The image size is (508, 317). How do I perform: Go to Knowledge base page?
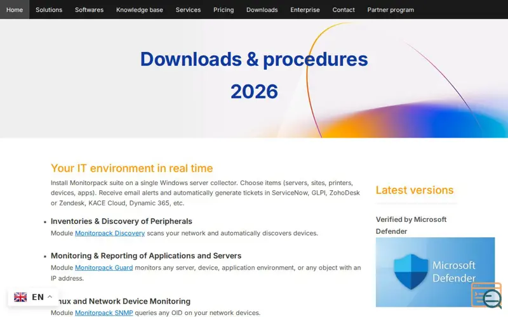(140, 10)
